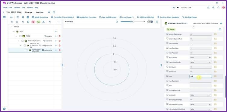
Task: Collapse the RADARCHART1 tree node
Action: [x=18, y=41]
